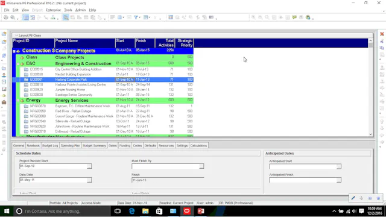Screen dimensions: 386x217
Task: Click the Strategic Priority column header
Action: point(185,43)
